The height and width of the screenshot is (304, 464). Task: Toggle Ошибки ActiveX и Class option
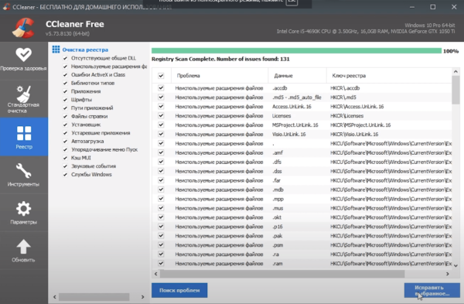(x=65, y=75)
